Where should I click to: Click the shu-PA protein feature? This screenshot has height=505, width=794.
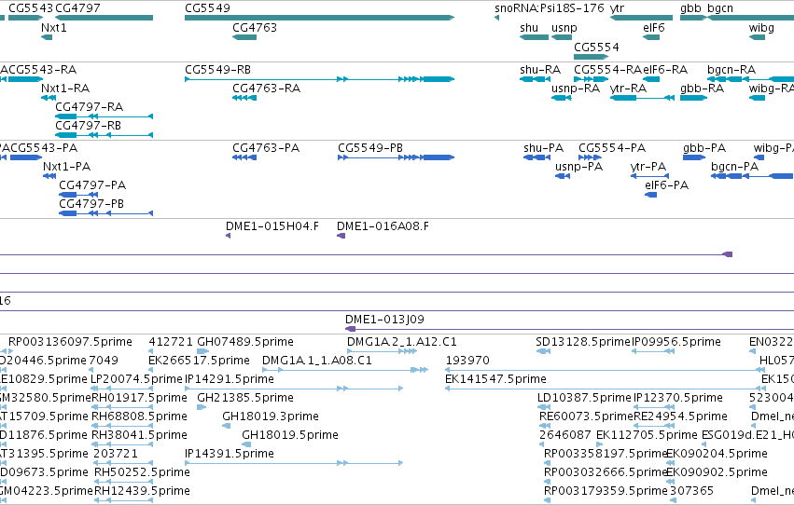click(536, 157)
